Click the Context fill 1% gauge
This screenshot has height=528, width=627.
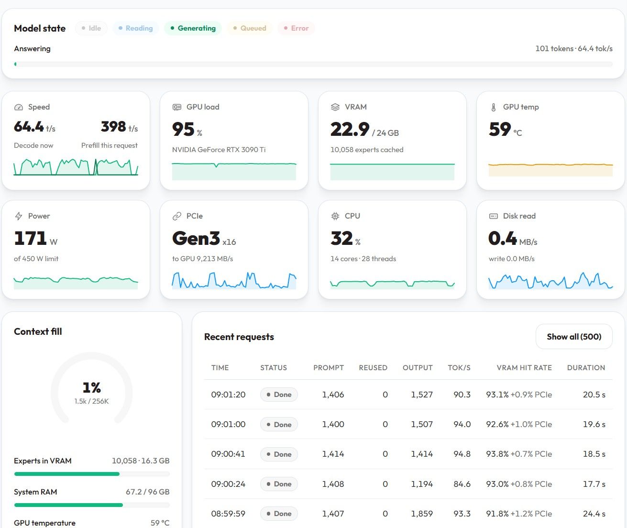92,388
